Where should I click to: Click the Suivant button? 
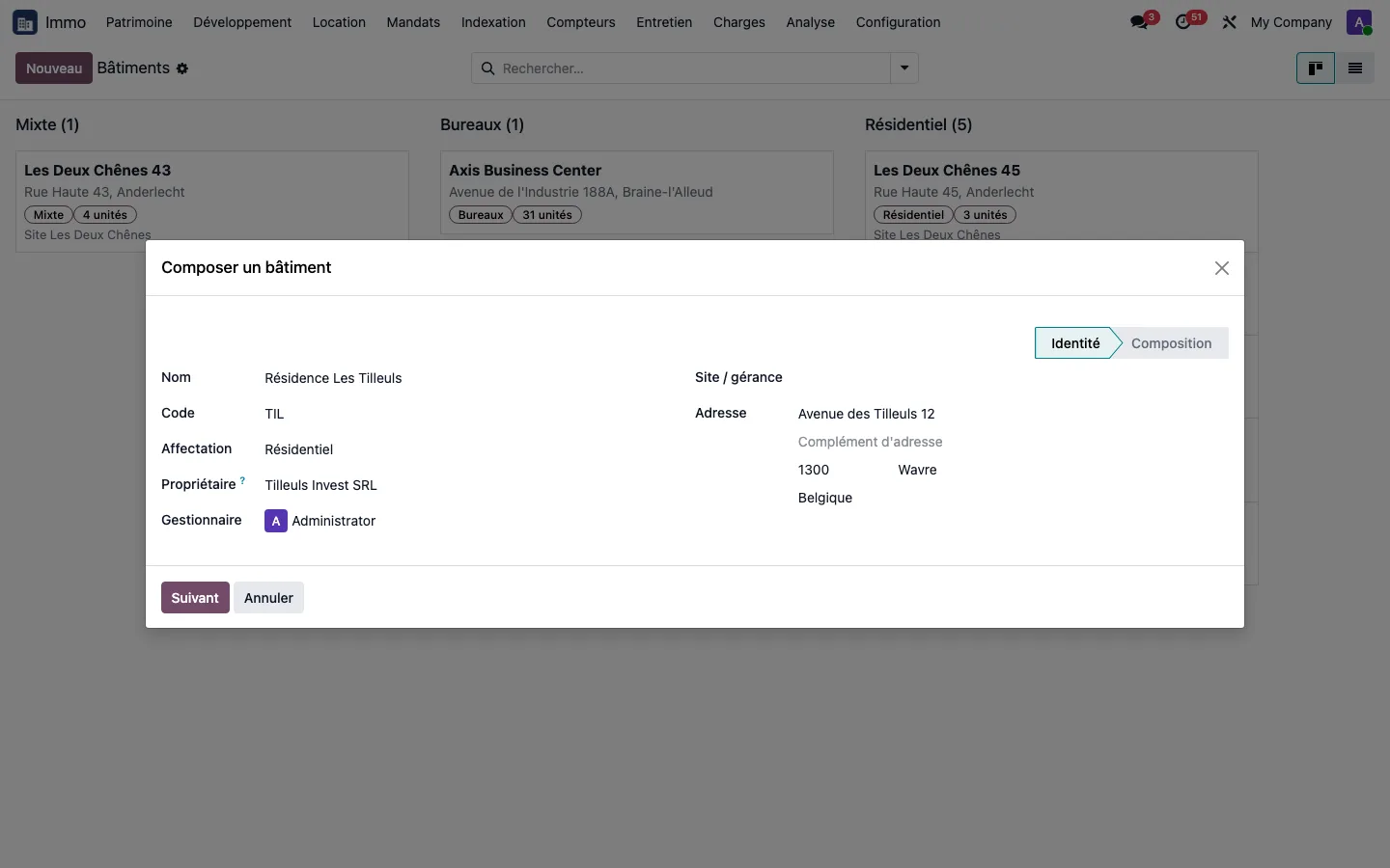coord(195,598)
